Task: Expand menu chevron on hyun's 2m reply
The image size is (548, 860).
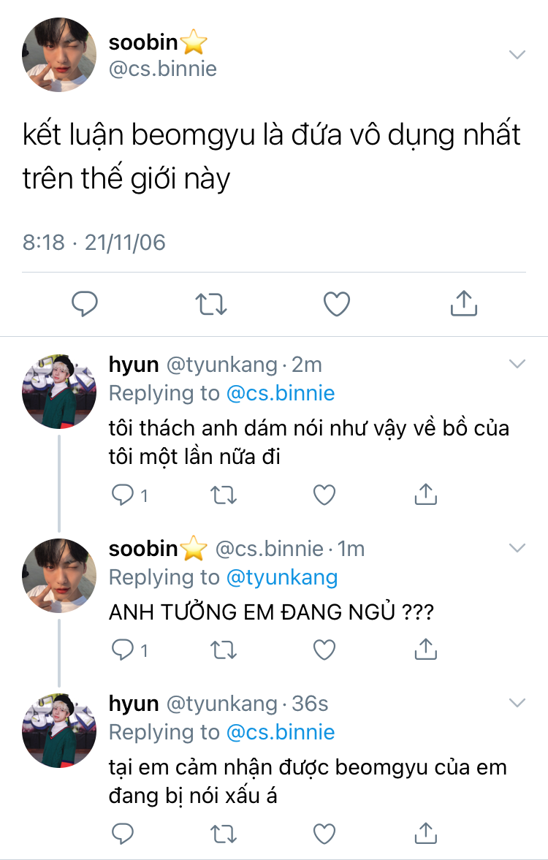Action: click(517, 364)
